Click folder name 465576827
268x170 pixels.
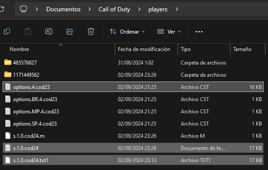point(25,63)
